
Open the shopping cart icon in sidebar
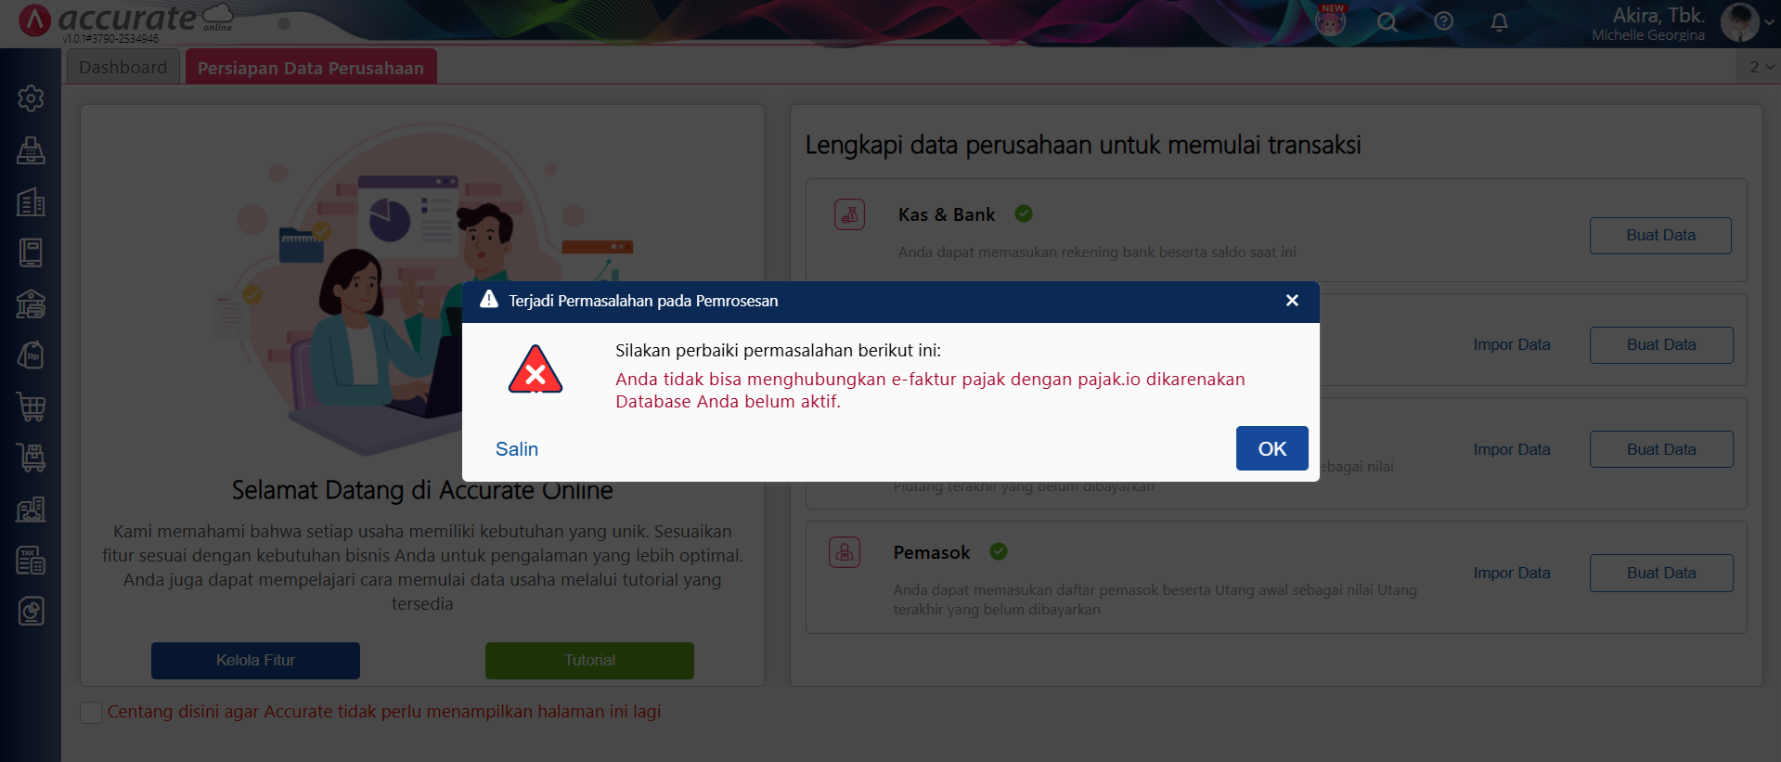point(31,407)
